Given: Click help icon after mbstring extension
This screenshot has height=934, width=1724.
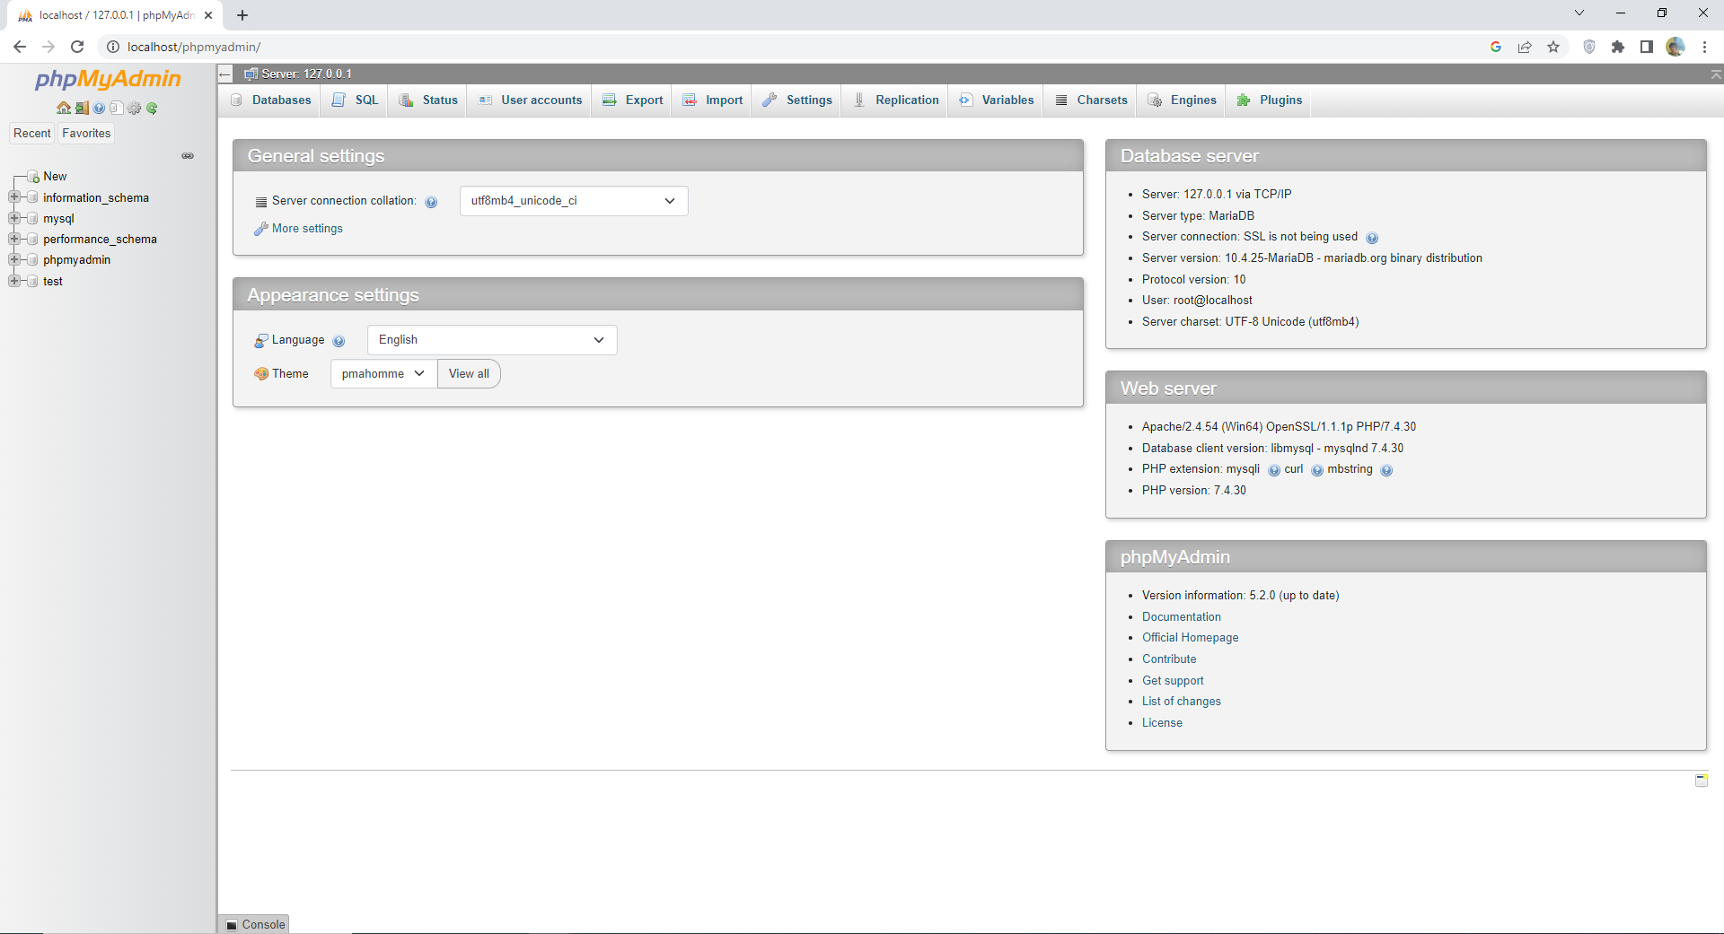Looking at the screenshot, I should 1385,470.
